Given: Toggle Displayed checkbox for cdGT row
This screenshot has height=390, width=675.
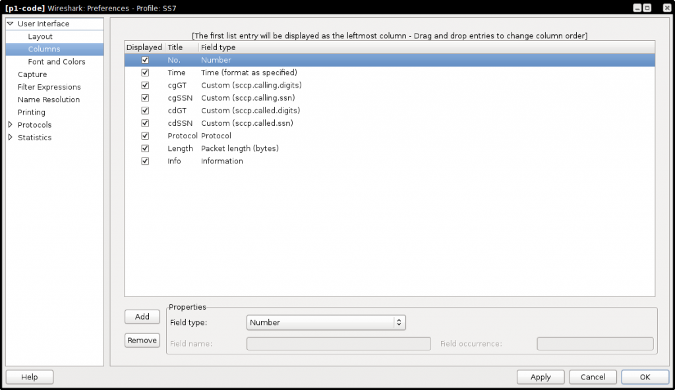Looking at the screenshot, I should coord(145,111).
